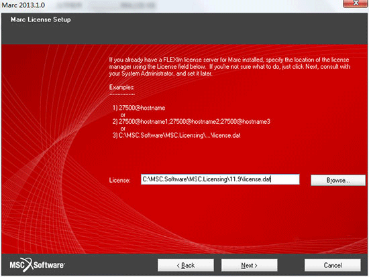369x277 pixels.
Task: Click example 2 with three hostnames
Action: pos(191,122)
